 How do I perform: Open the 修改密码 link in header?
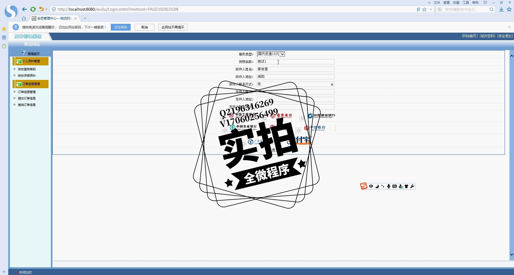coord(487,36)
